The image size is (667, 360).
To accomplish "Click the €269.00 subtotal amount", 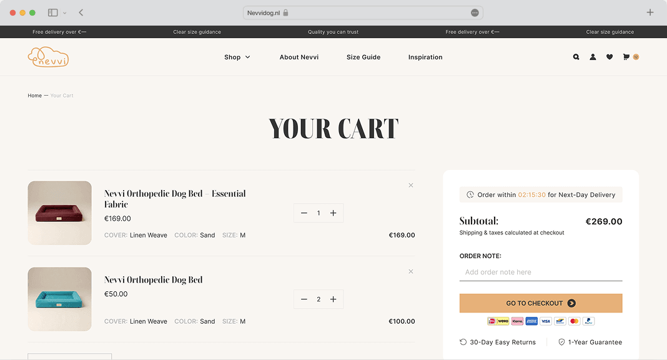I will 604,221.
